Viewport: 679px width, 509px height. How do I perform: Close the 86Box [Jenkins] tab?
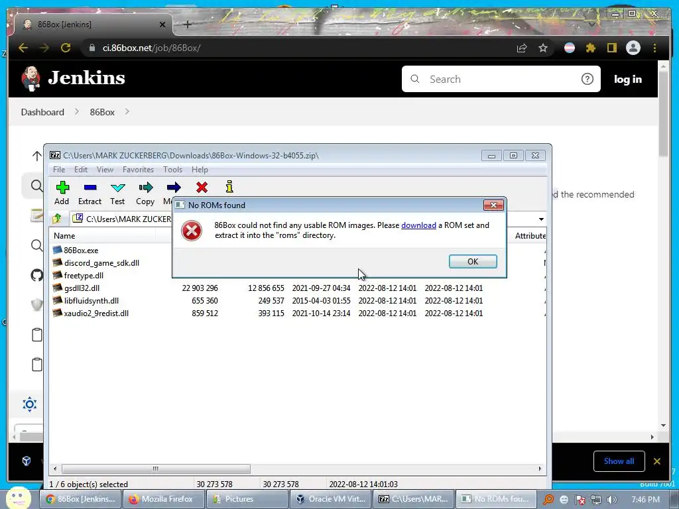162,25
